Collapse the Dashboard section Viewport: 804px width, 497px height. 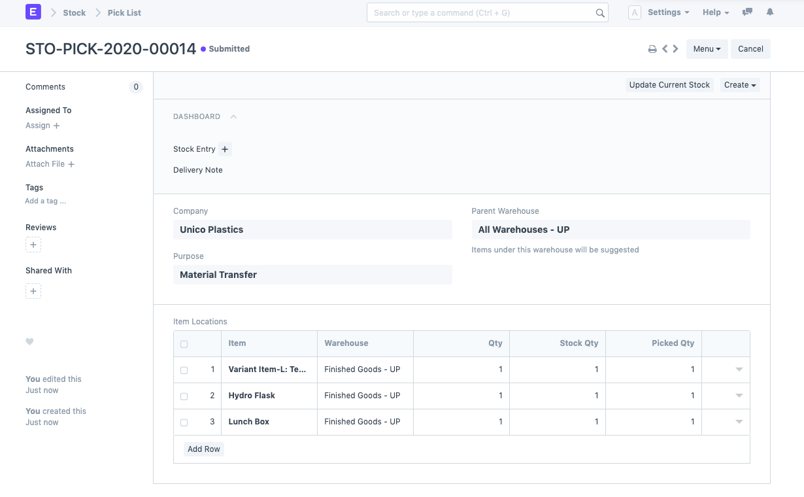pos(233,116)
